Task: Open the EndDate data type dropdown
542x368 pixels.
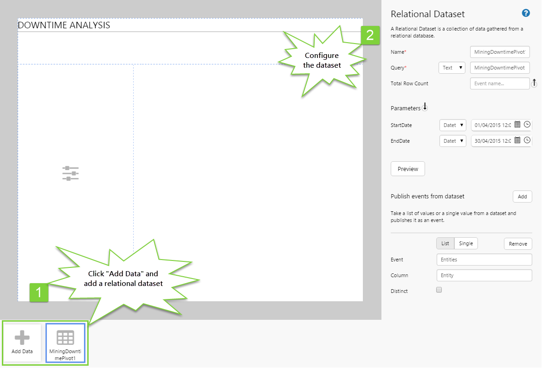Action: pyautogui.click(x=452, y=141)
